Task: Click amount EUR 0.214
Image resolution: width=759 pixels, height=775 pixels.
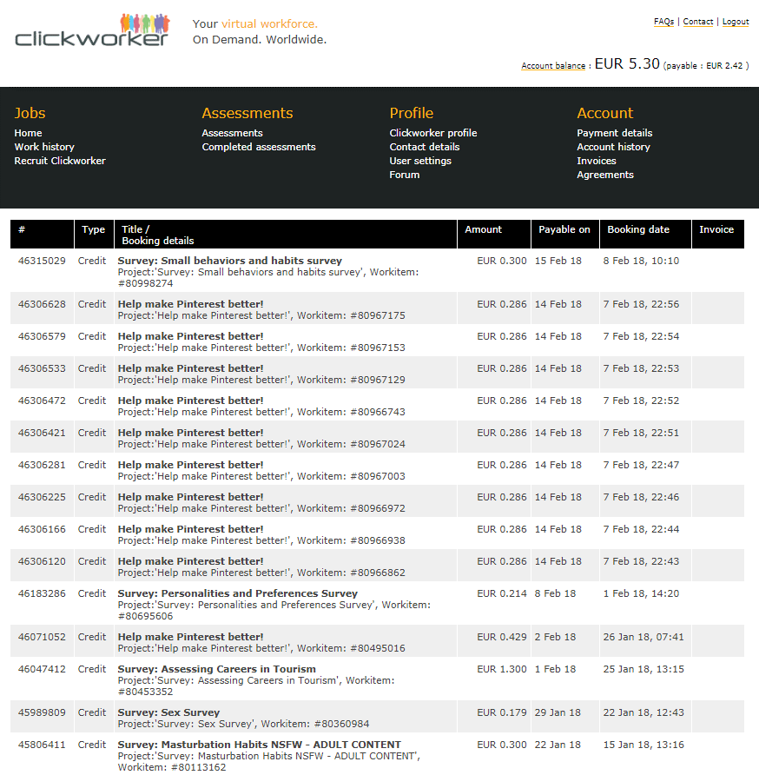Action: (x=502, y=593)
